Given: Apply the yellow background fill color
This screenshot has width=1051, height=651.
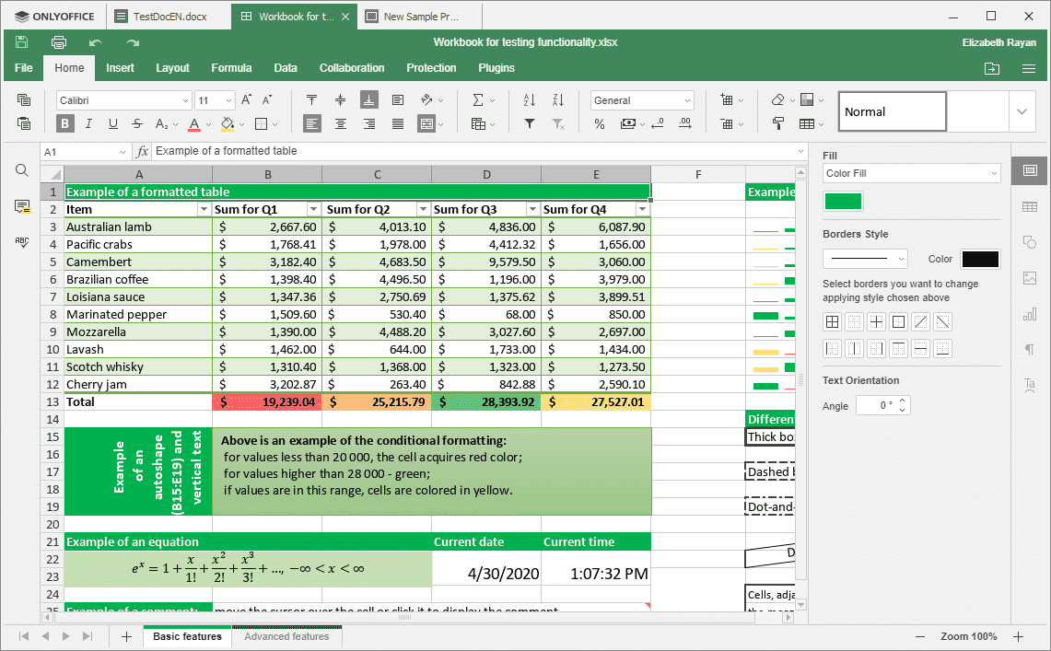Looking at the screenshot, I should (x=228, y=124).
